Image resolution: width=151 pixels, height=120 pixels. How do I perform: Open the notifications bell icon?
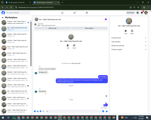click(142, 13)
